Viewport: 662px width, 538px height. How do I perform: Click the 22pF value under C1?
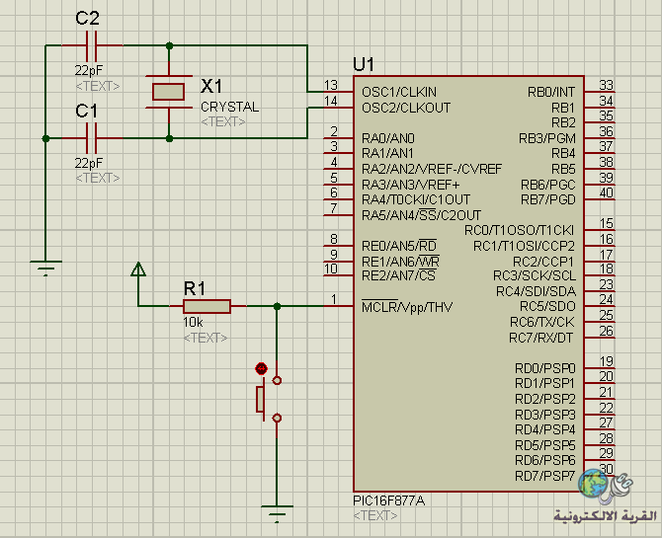tap(89, 163)
